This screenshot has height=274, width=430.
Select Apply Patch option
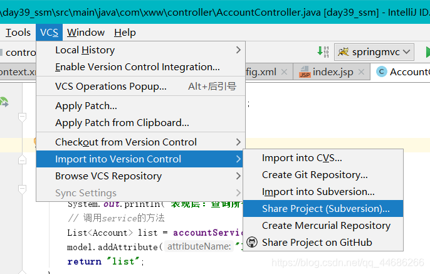coord(140,106)
